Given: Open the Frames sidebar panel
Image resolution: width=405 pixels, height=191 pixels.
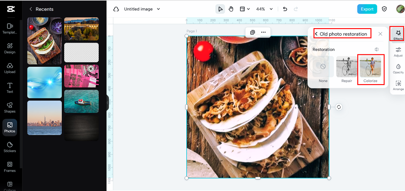Looking at the screenshot, I should 10,167.
